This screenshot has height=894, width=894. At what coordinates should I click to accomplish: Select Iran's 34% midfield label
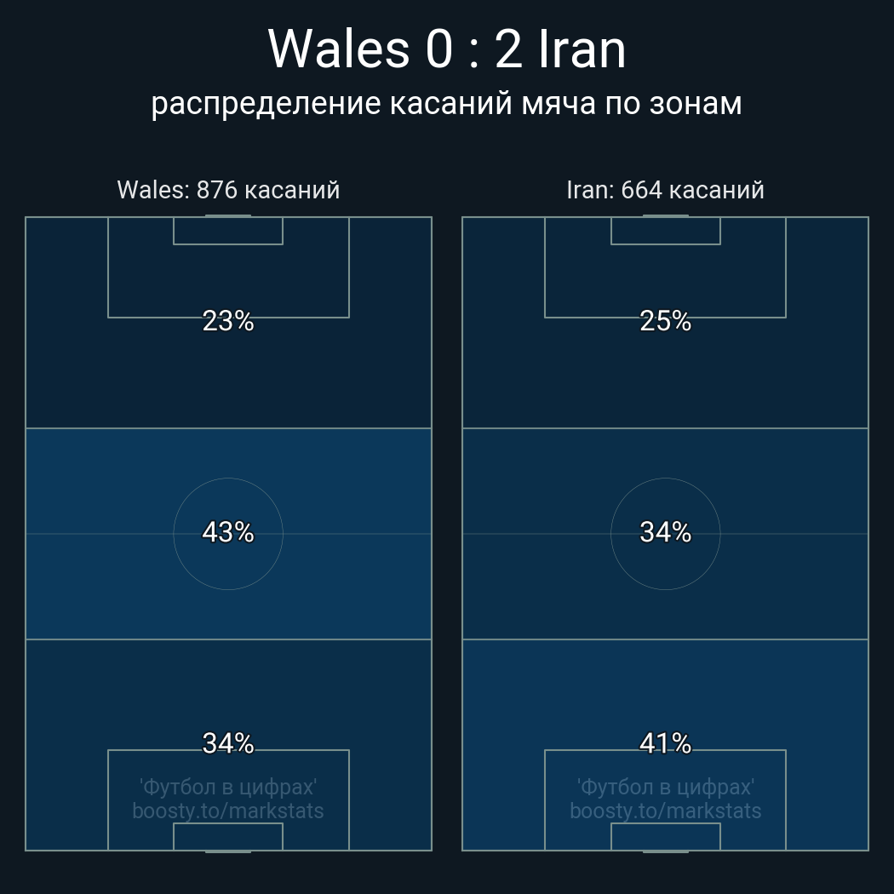665,533
